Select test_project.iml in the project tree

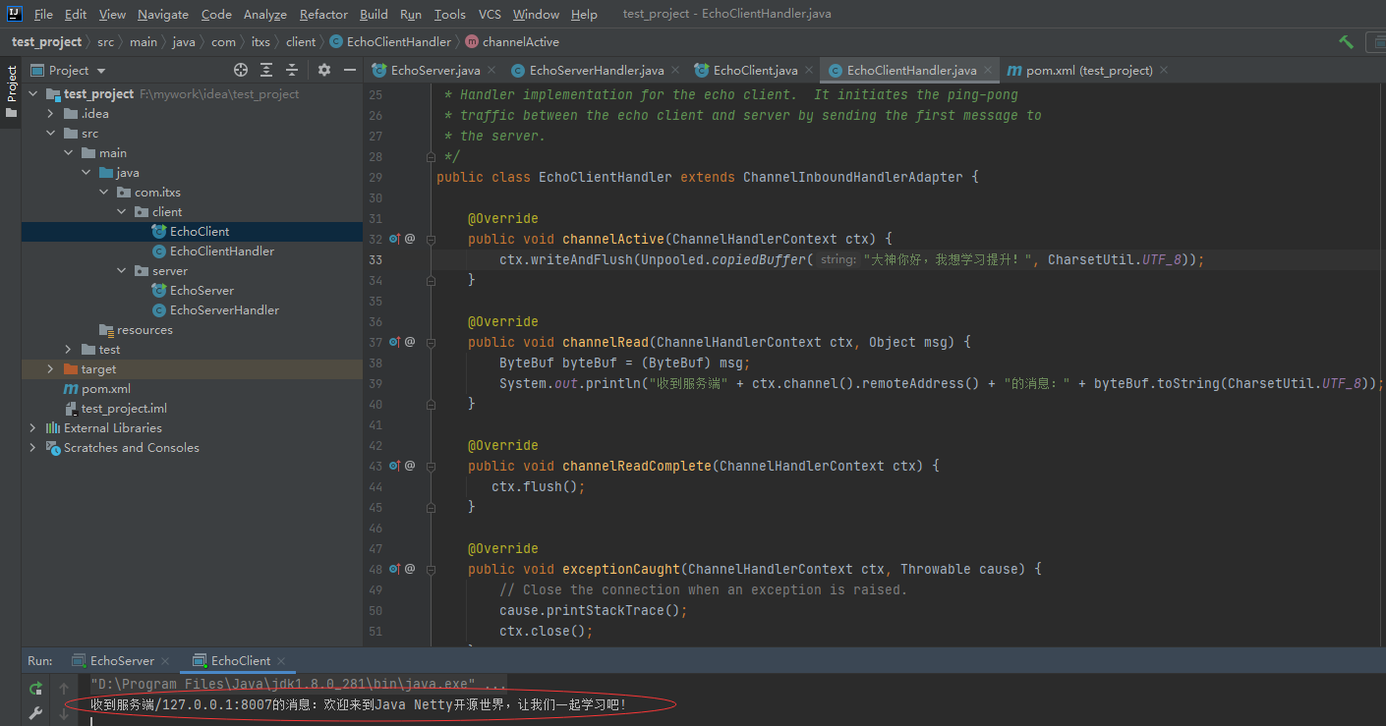coord(192,409)
